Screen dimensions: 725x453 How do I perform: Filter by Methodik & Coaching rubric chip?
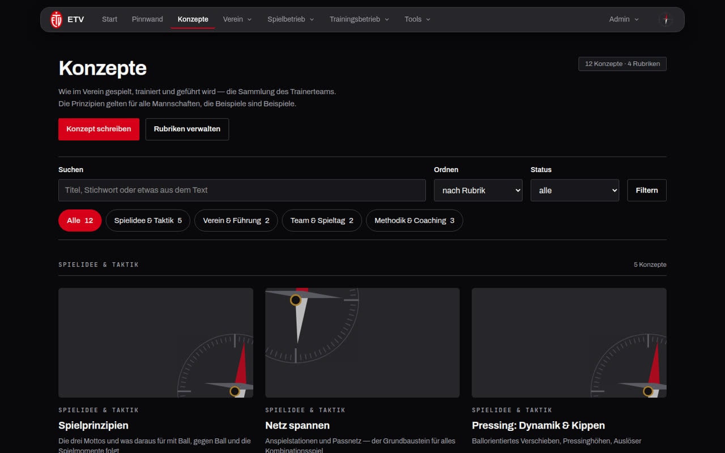pyautogui.click(x=415, y=221)
